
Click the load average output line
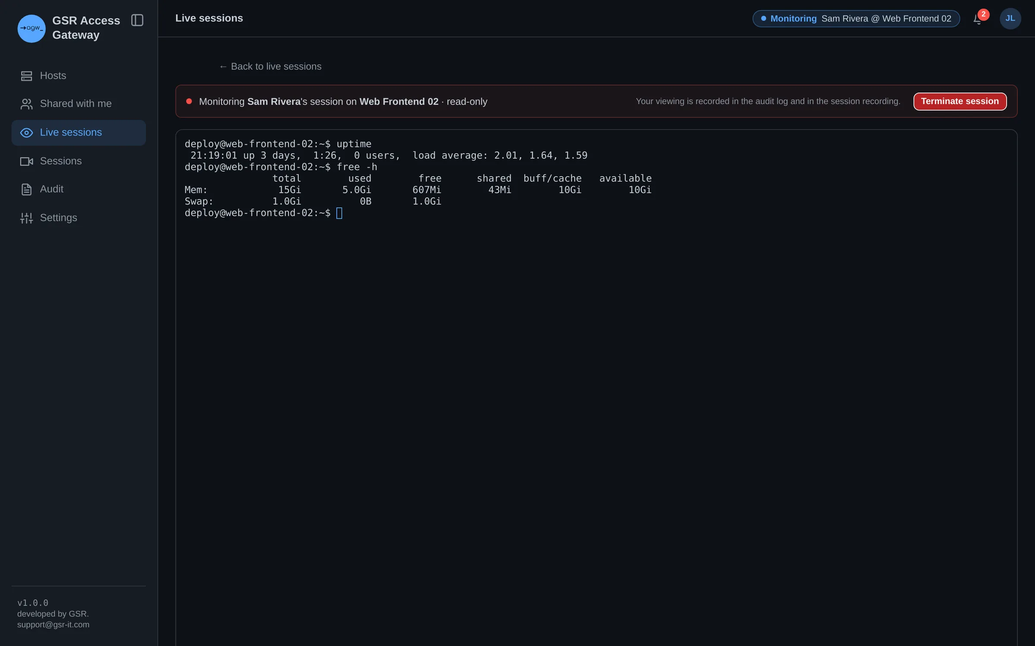point(389,155)
